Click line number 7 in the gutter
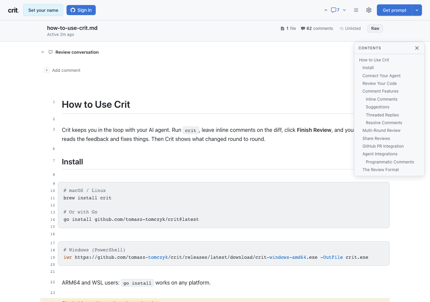Image resolution: width=430 pixels, height=302 pixels. coord(54,160)
